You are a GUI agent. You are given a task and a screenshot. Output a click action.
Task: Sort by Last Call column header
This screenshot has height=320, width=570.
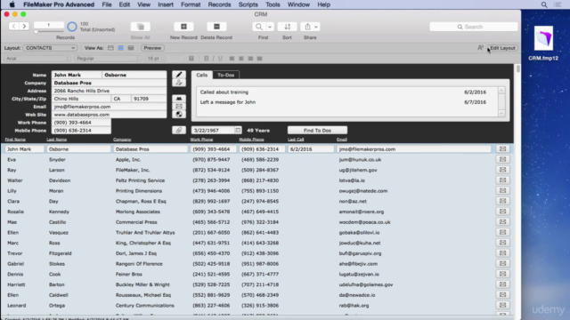296,140
